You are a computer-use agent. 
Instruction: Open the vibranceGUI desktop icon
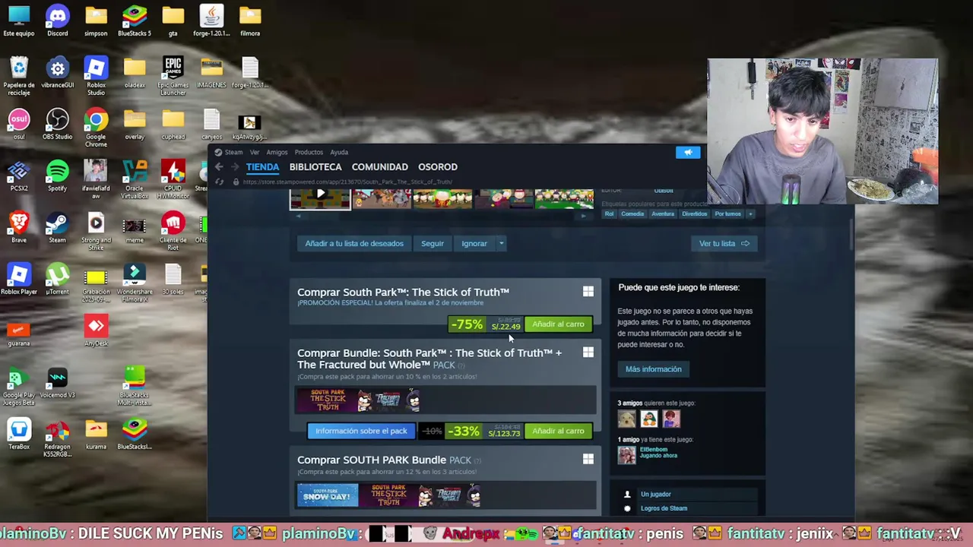point(57,73)
